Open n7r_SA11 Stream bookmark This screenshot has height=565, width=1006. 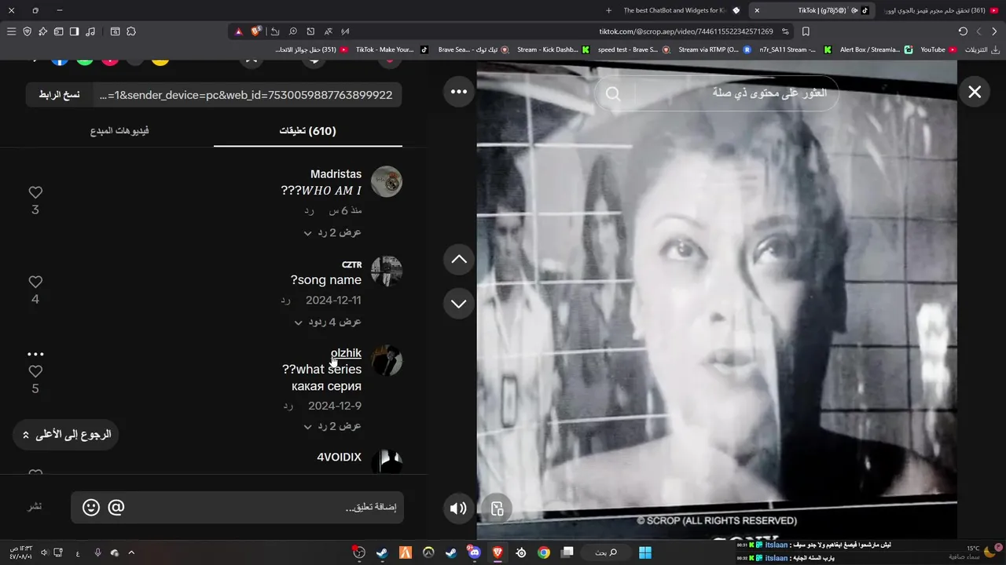point(795,49)
